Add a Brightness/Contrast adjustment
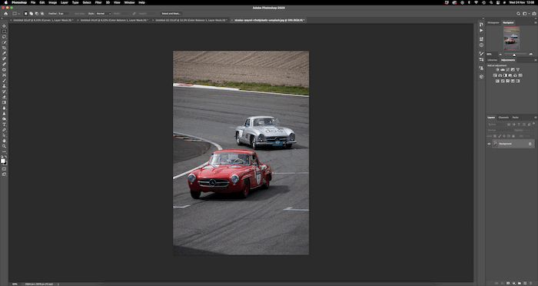Screen dimensions: 538x286 coord(497,70)
